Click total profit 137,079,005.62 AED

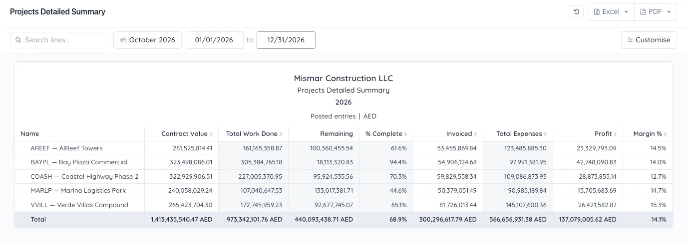tap(588, 220)
